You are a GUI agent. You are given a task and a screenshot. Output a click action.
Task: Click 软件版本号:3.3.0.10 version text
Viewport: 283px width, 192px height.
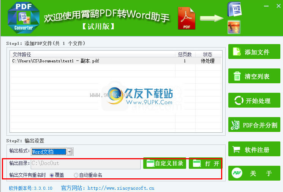[x=30, y=188]
